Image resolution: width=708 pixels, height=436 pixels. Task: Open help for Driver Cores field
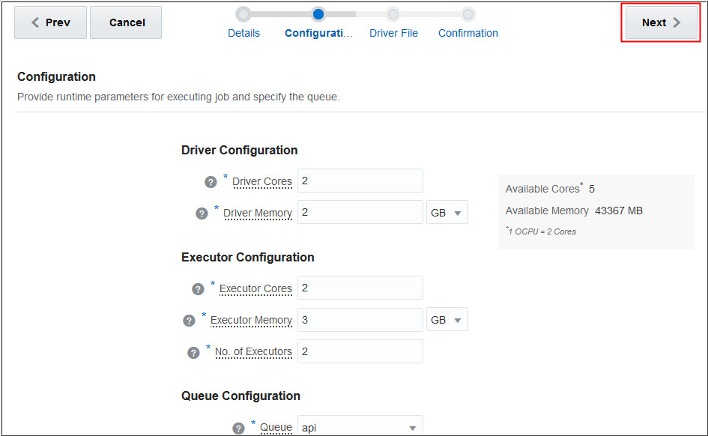pos(210,181)
